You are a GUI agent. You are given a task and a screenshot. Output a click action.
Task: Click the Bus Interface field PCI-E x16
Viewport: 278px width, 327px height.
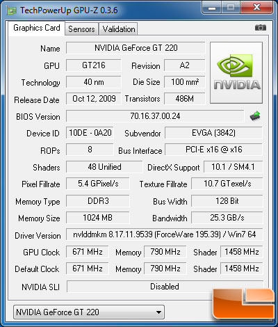point(213,150)
